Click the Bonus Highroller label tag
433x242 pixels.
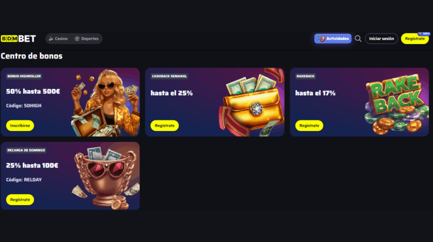click(24, 76)
